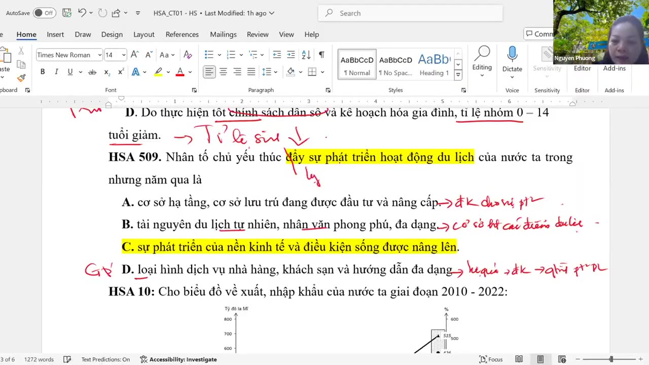The height and width of the screenshot is (365, 649).
Task: Increase font size with the grow font icon
Action: point(134,55)
